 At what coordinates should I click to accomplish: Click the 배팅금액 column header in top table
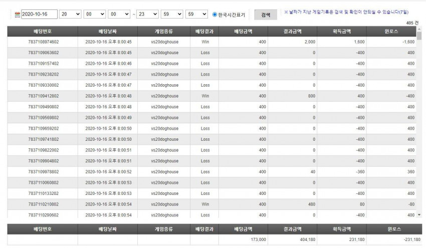[x=243, y=32]
